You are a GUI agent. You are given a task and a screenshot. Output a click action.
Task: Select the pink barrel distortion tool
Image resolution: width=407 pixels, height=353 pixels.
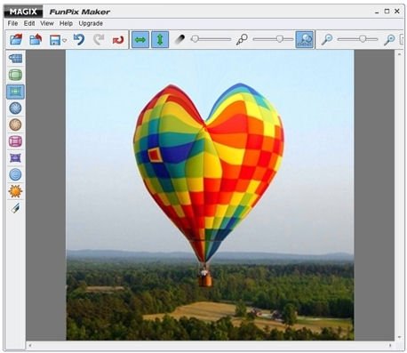click(15, 141)
